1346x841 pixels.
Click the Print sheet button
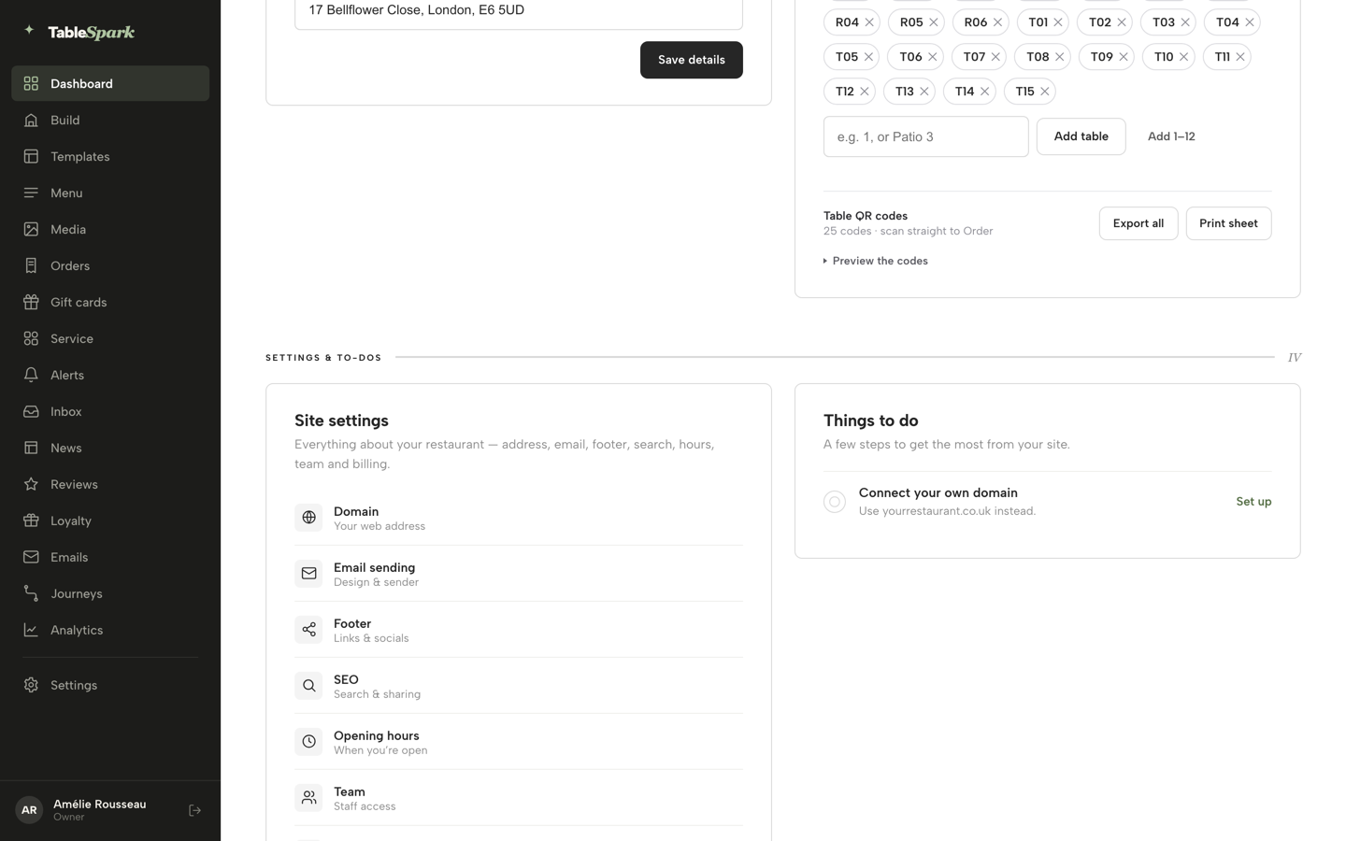coord(1228,223)
